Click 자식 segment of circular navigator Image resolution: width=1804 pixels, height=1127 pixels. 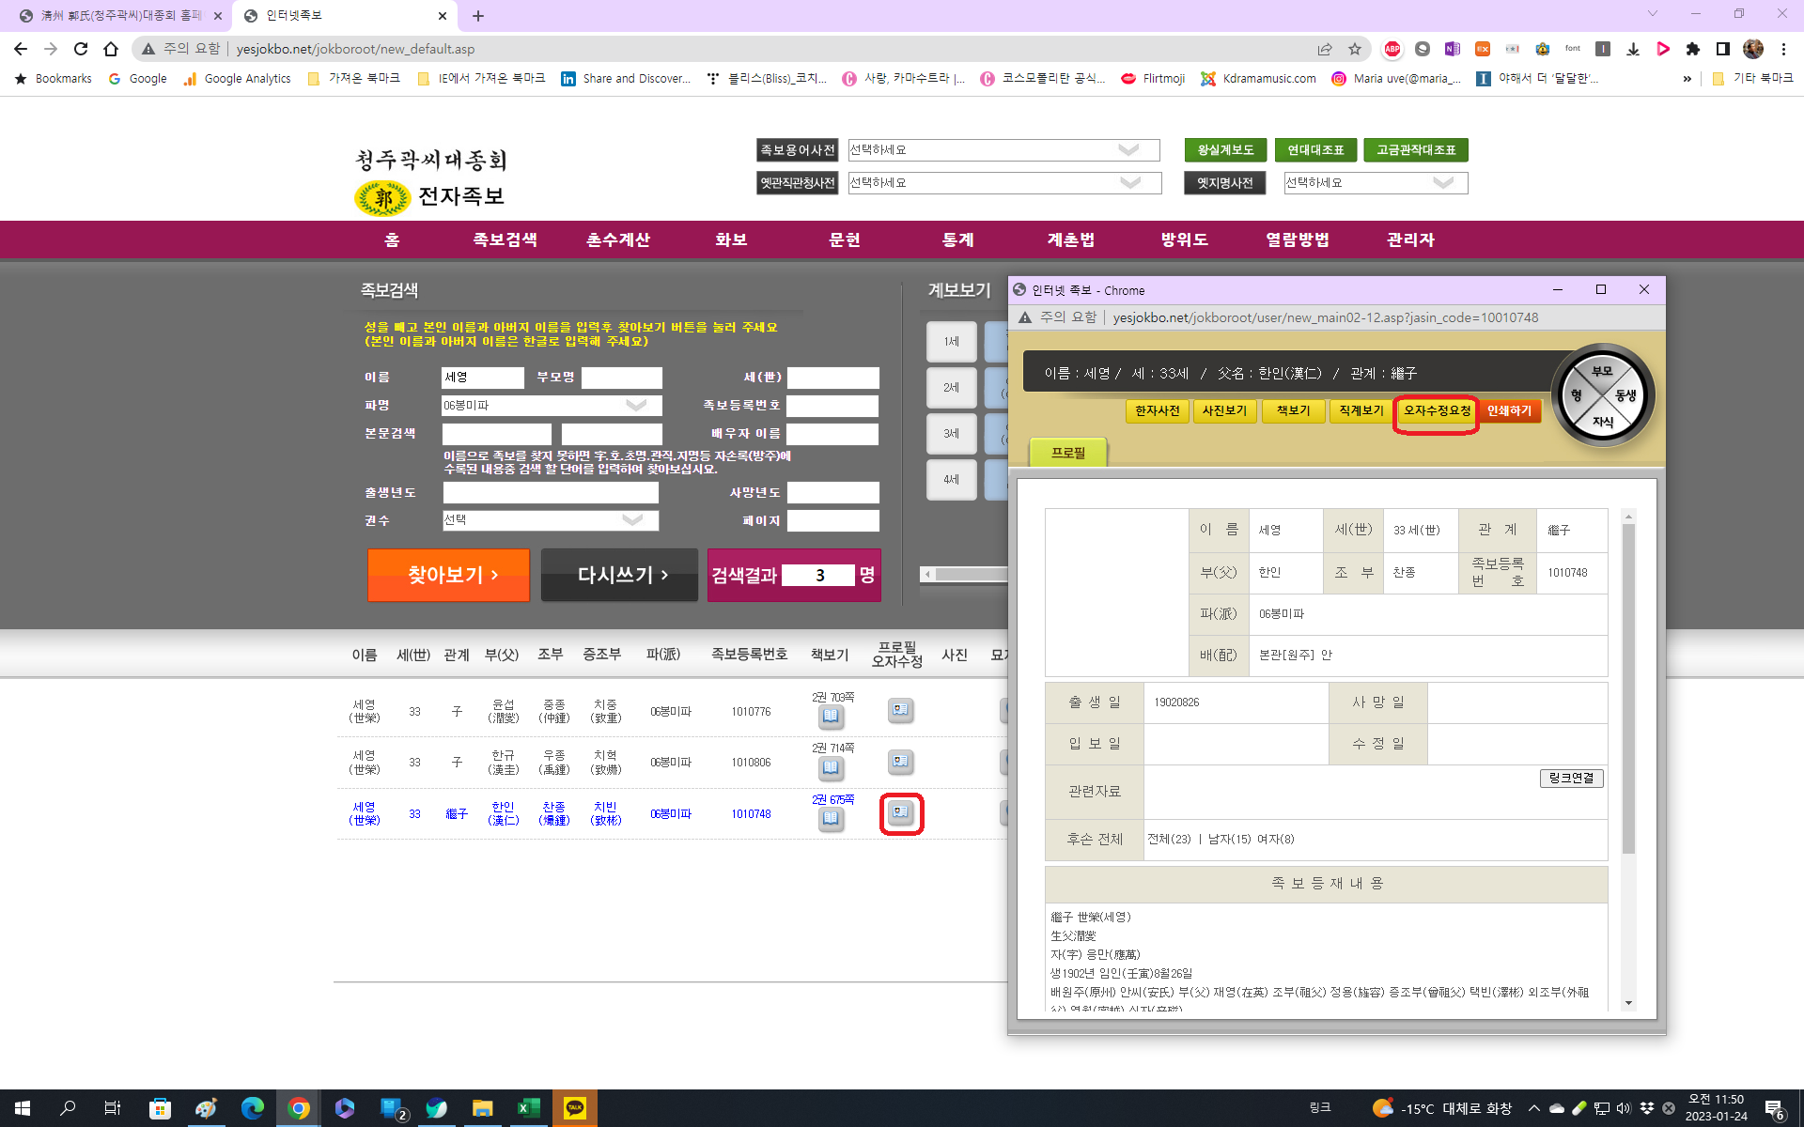click(1602, 422)
